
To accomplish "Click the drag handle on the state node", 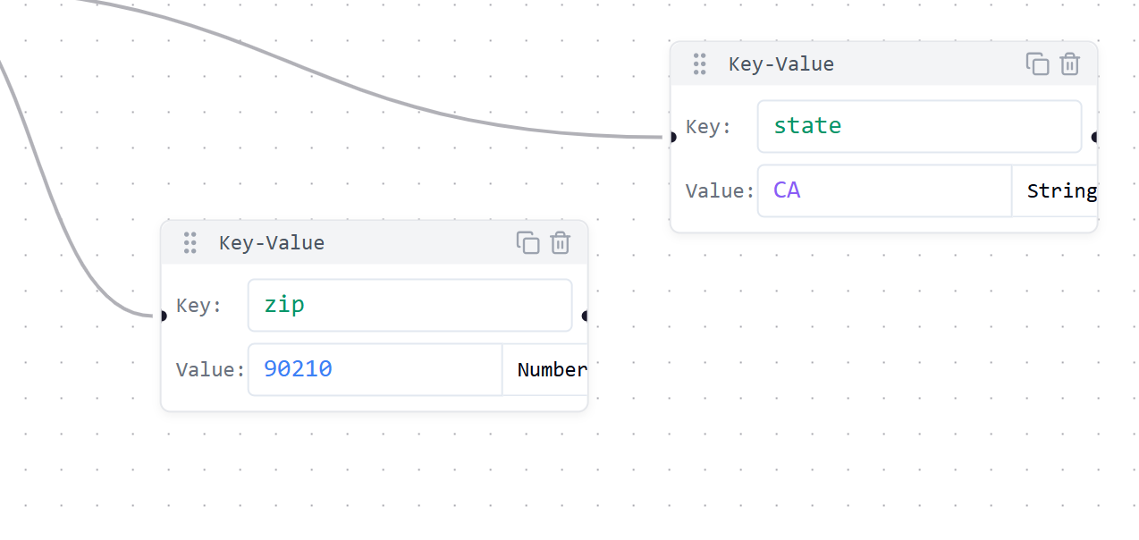I will coord(699,63).
